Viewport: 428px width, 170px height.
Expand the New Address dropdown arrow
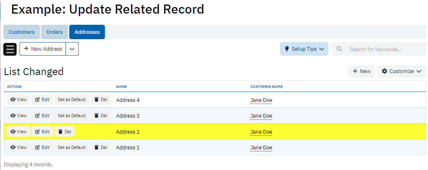tap(72, 49)
